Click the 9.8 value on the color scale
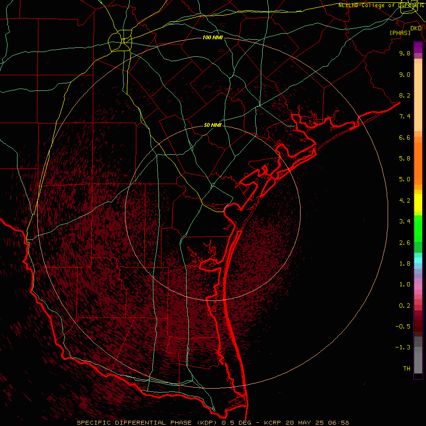This screenshot has width=426, height=426. [405, 53]
